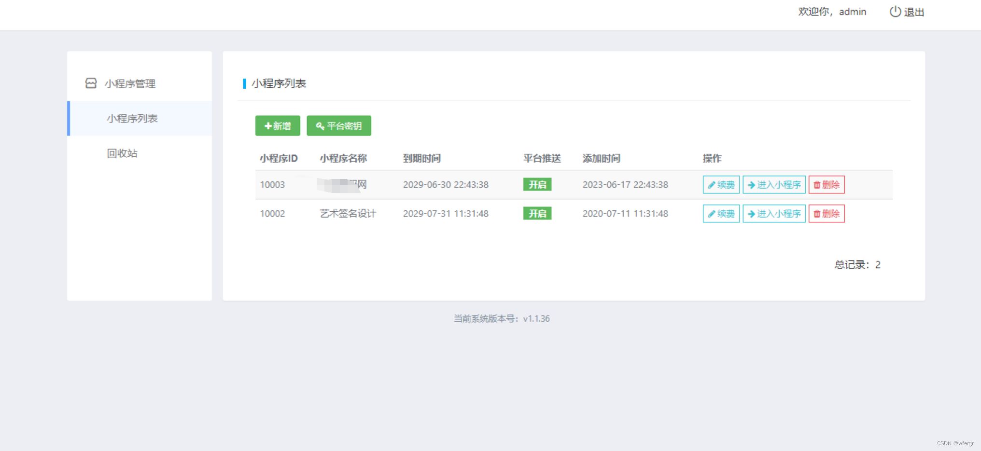The height and width of the screenshot is (451, 981).
Task: Click the 小程序ID column header
Action: click(x=279, y=158)
